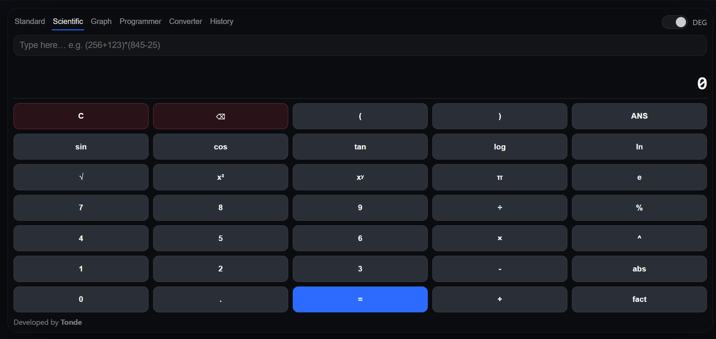Screen dimensions: 716x339
Task: Click the fact factorial button
Action: [639, 299]
